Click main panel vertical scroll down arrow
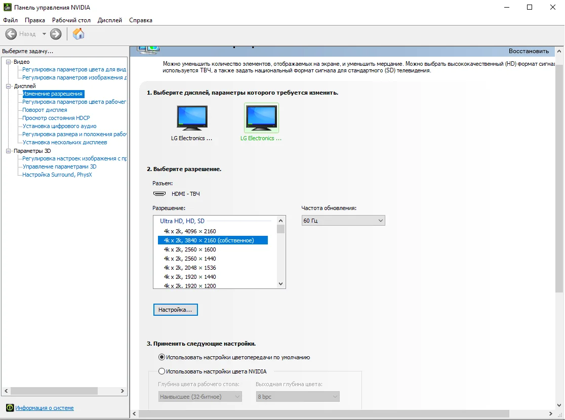 pyautogui.click(x=559, y=405)
